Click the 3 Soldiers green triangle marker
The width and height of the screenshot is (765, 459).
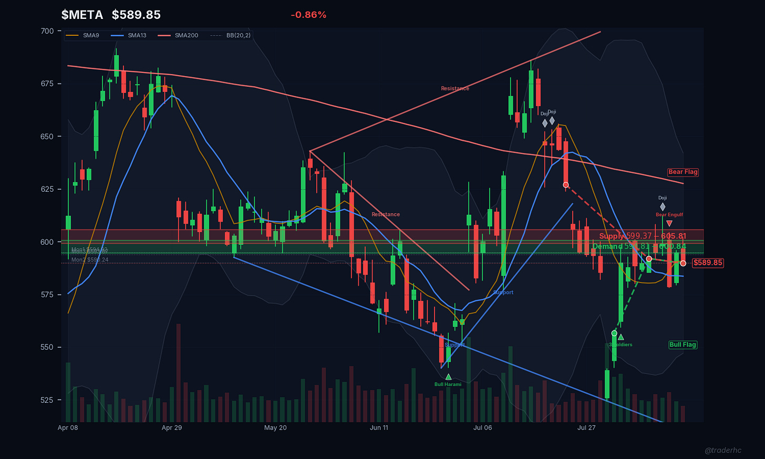point(621,337)
